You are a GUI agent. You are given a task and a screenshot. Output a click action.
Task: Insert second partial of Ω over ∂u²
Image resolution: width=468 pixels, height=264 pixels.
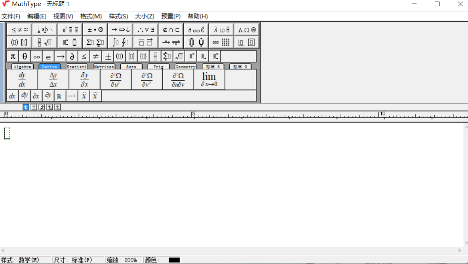click(x=116, y=79)
